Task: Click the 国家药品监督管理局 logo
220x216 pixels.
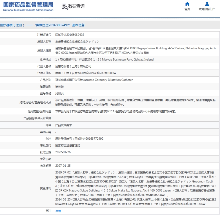Action: [x=28, y=5]
